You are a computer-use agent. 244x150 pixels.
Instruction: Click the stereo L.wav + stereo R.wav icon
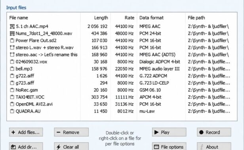12,48
